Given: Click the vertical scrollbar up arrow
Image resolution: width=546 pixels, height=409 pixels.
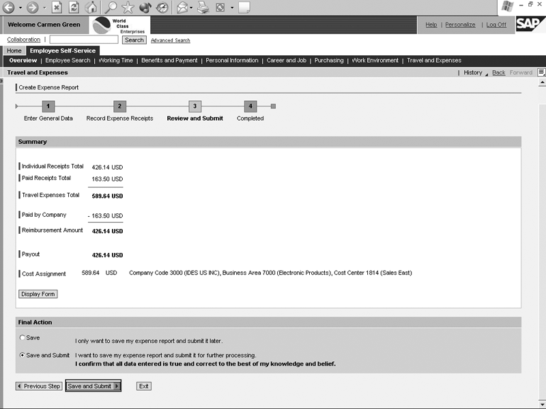Looking at the screenshot, I should tap(542, 82).
